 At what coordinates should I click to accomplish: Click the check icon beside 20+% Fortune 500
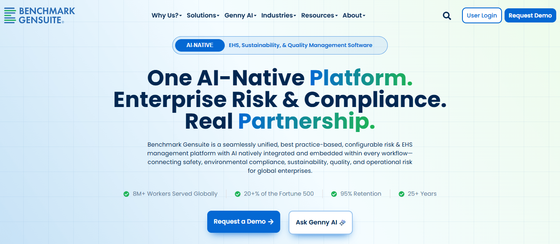click(238, 194)
